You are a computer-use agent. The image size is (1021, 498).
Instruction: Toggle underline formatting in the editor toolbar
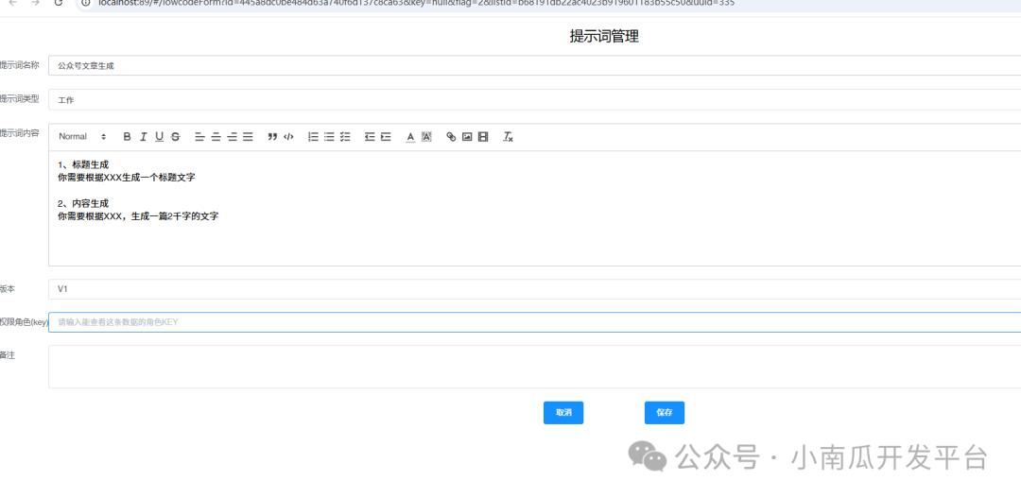point(159,137)
